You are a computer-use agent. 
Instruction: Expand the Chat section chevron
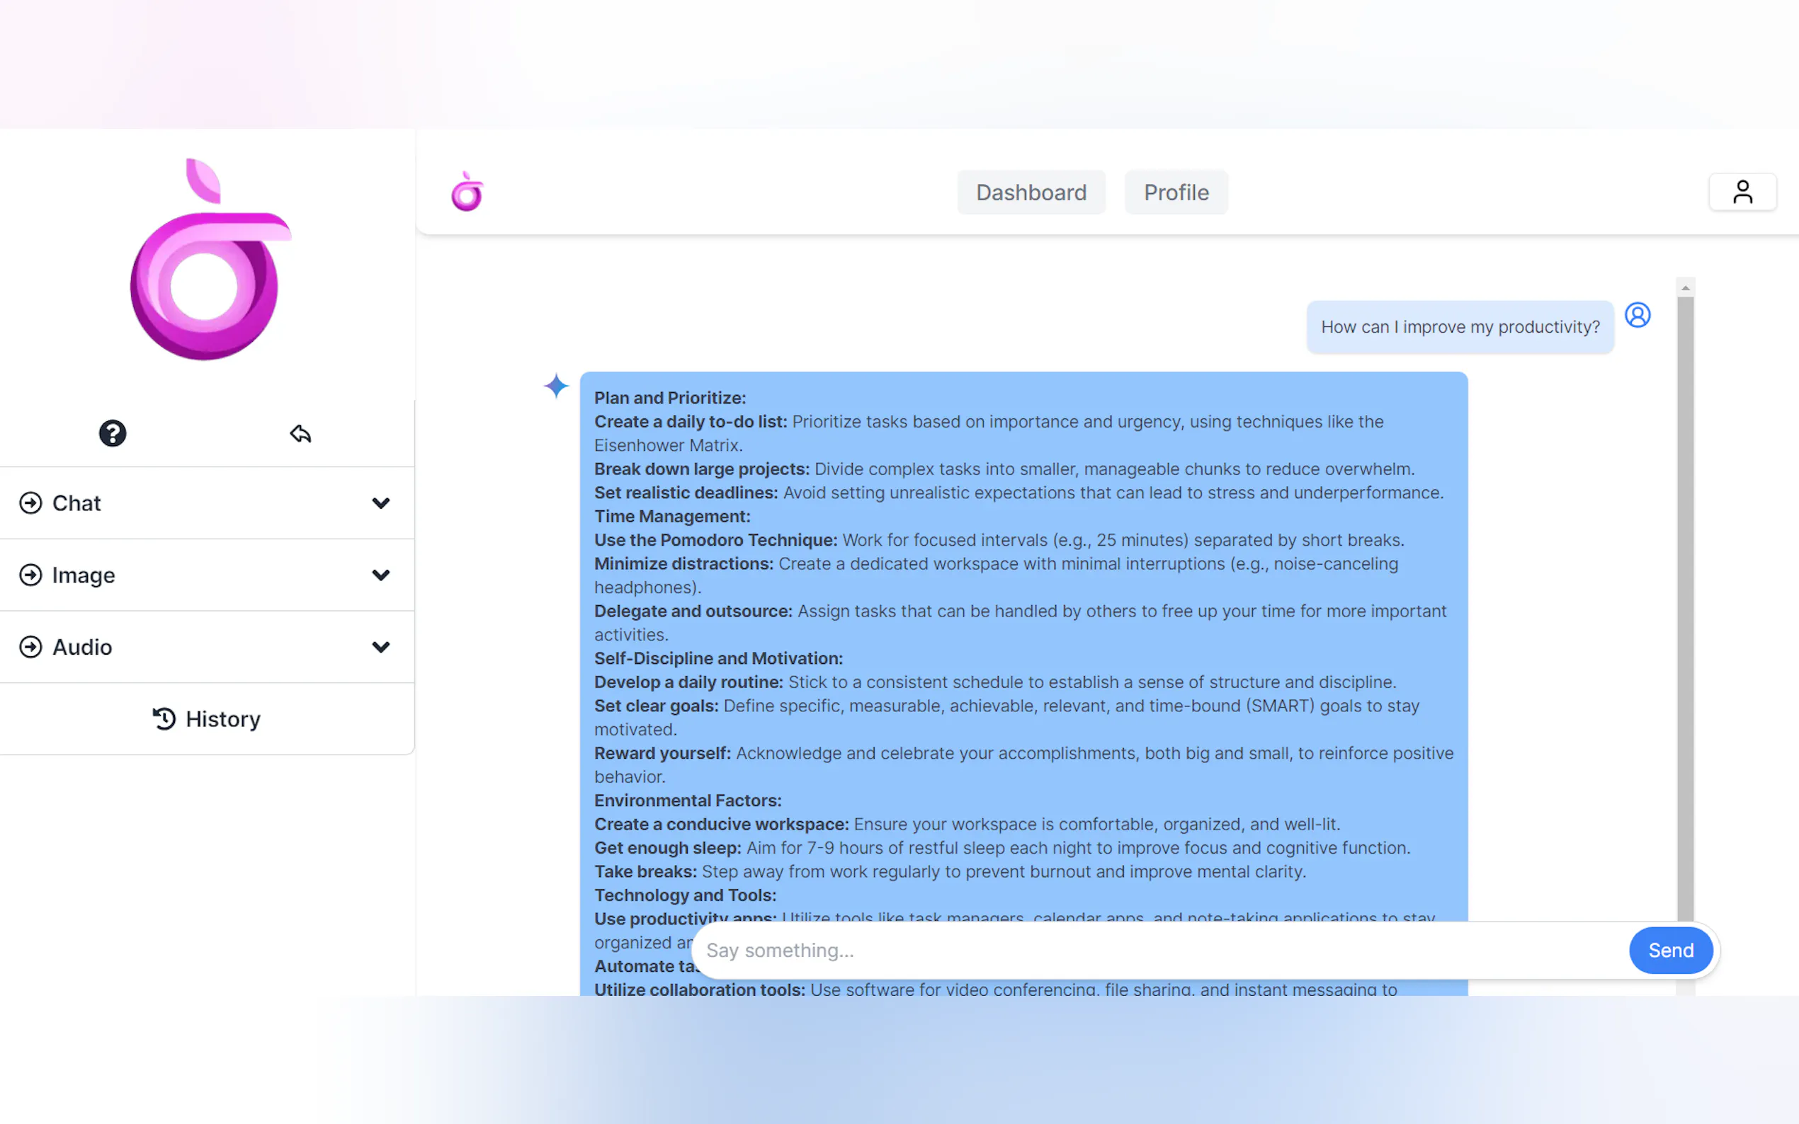coord(381,503)
